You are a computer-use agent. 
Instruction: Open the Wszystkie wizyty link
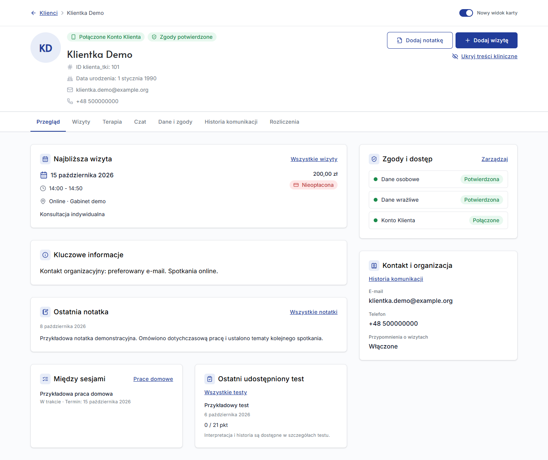[x=314, y=159]
